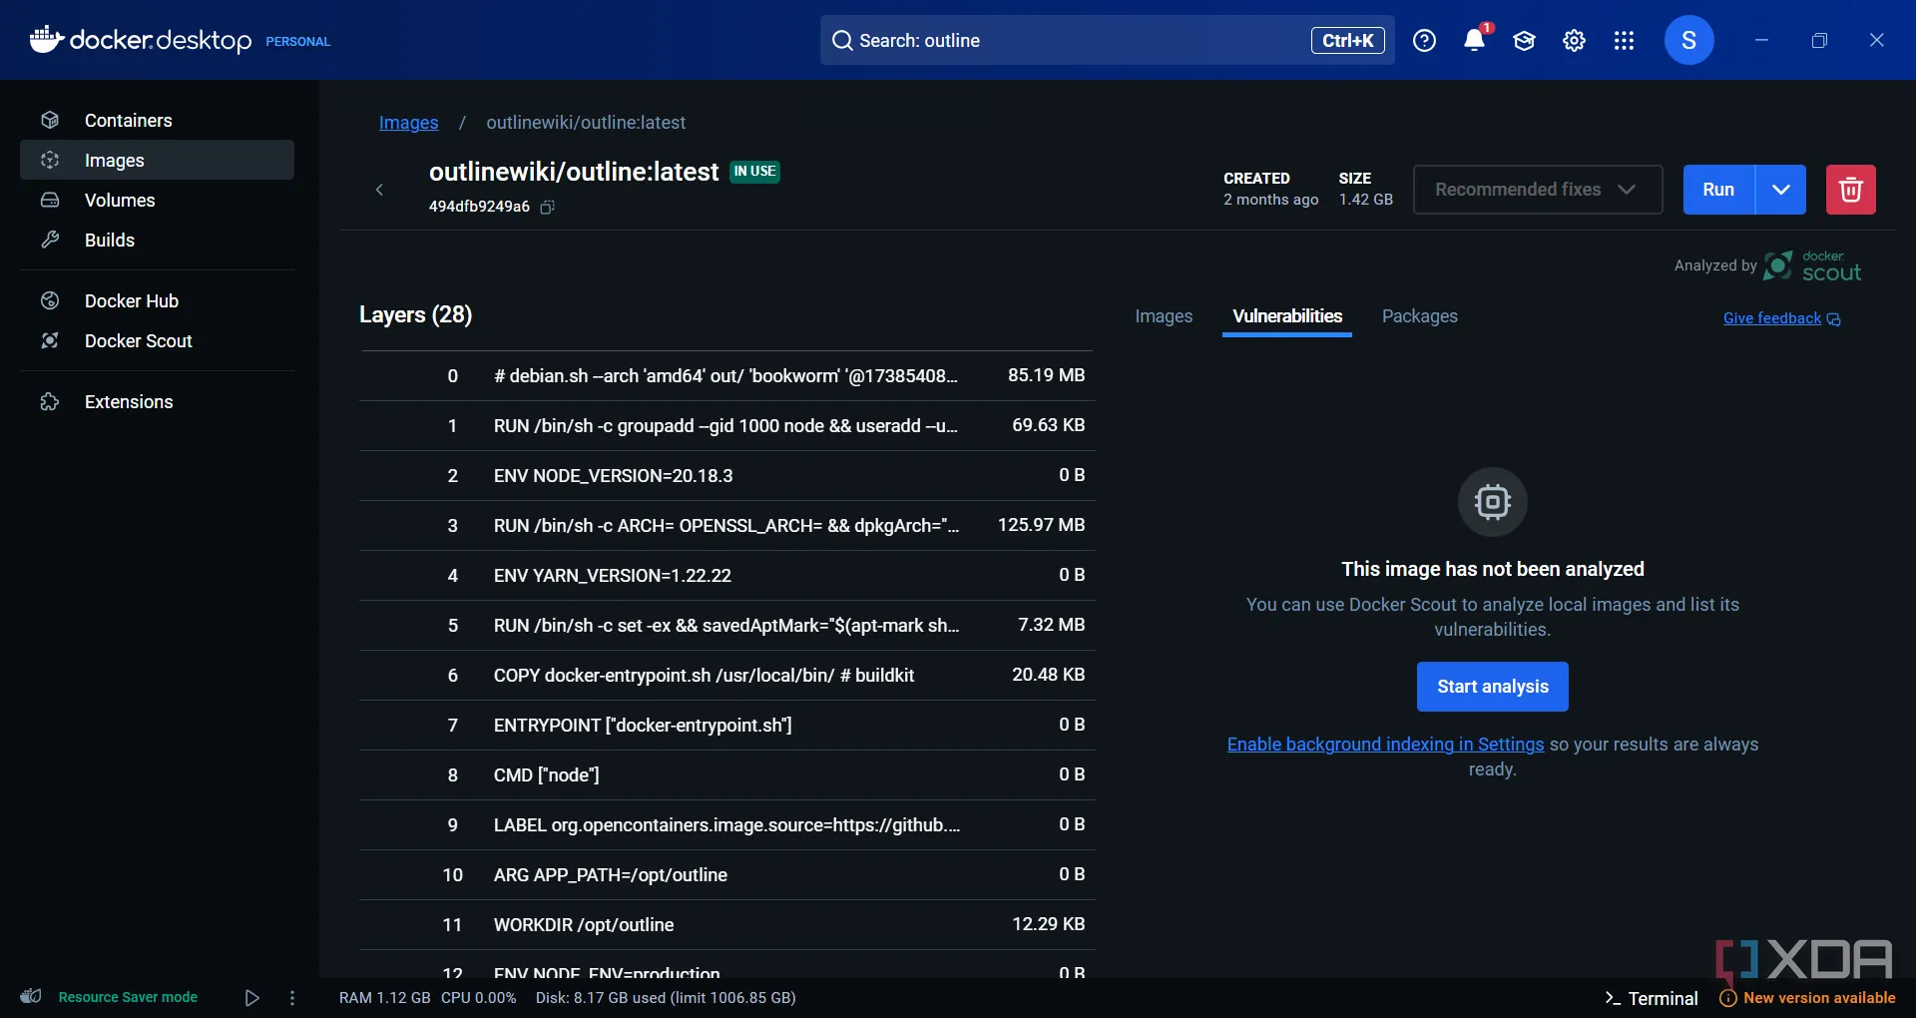Open the Learning center graduation cap icon

(x=1524, y=41)
